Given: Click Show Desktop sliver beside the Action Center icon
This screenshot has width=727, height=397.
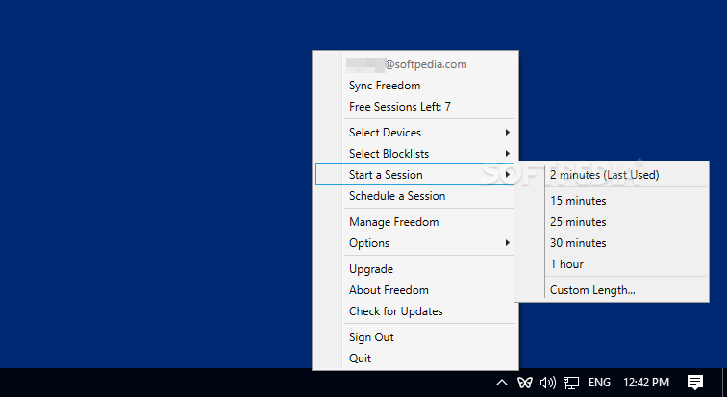Looking at the screenshot, I should click(724, 383).
